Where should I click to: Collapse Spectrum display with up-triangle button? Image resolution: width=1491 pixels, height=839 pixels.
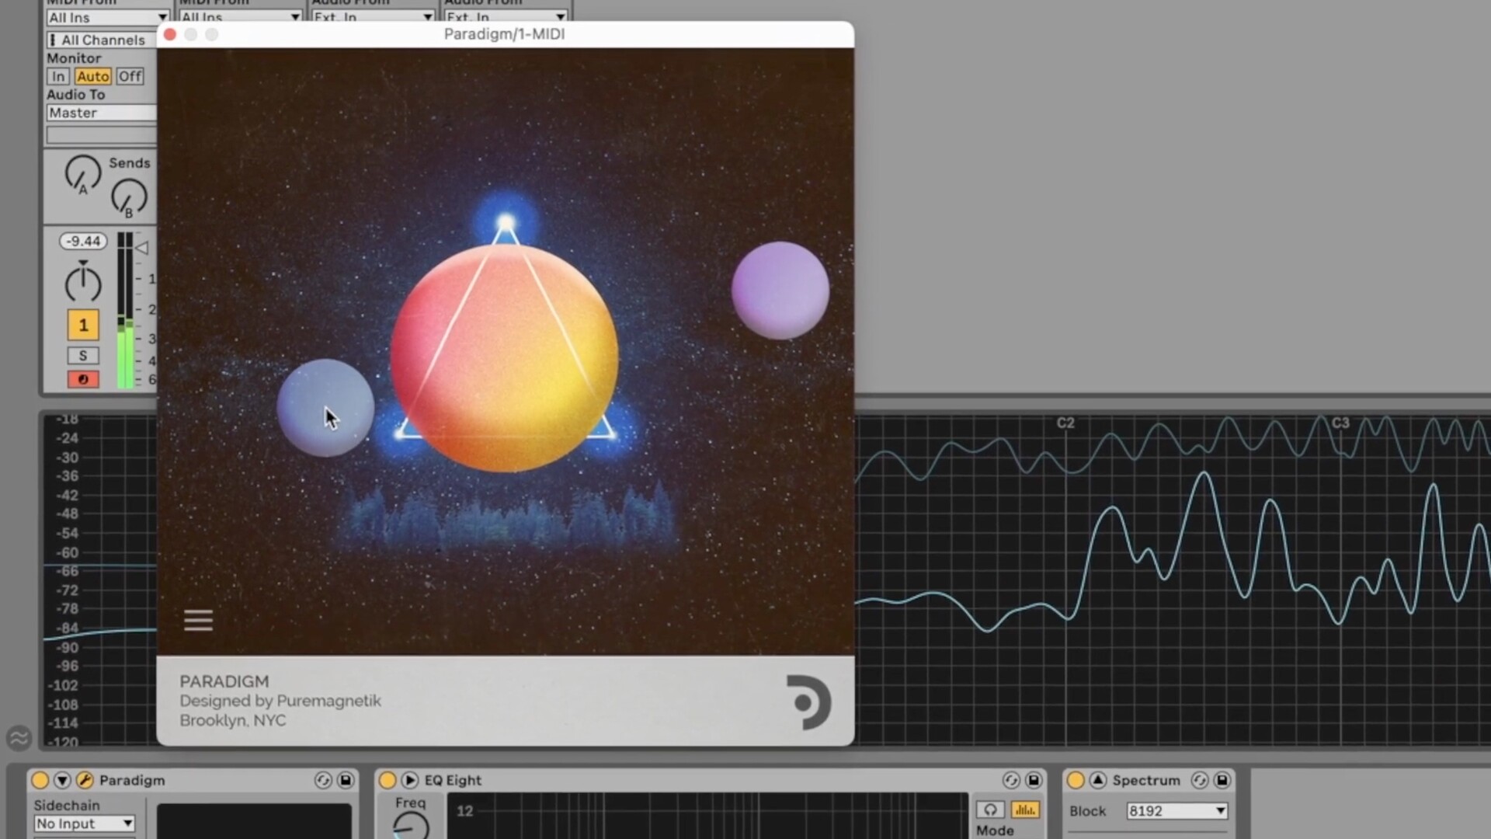(x=1098, y=780)
